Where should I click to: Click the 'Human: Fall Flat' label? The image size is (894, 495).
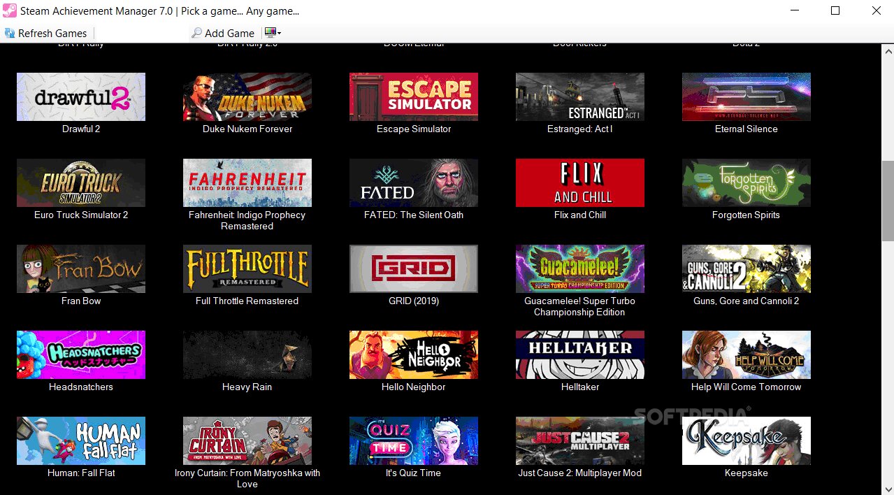click(x=81, y=473)
